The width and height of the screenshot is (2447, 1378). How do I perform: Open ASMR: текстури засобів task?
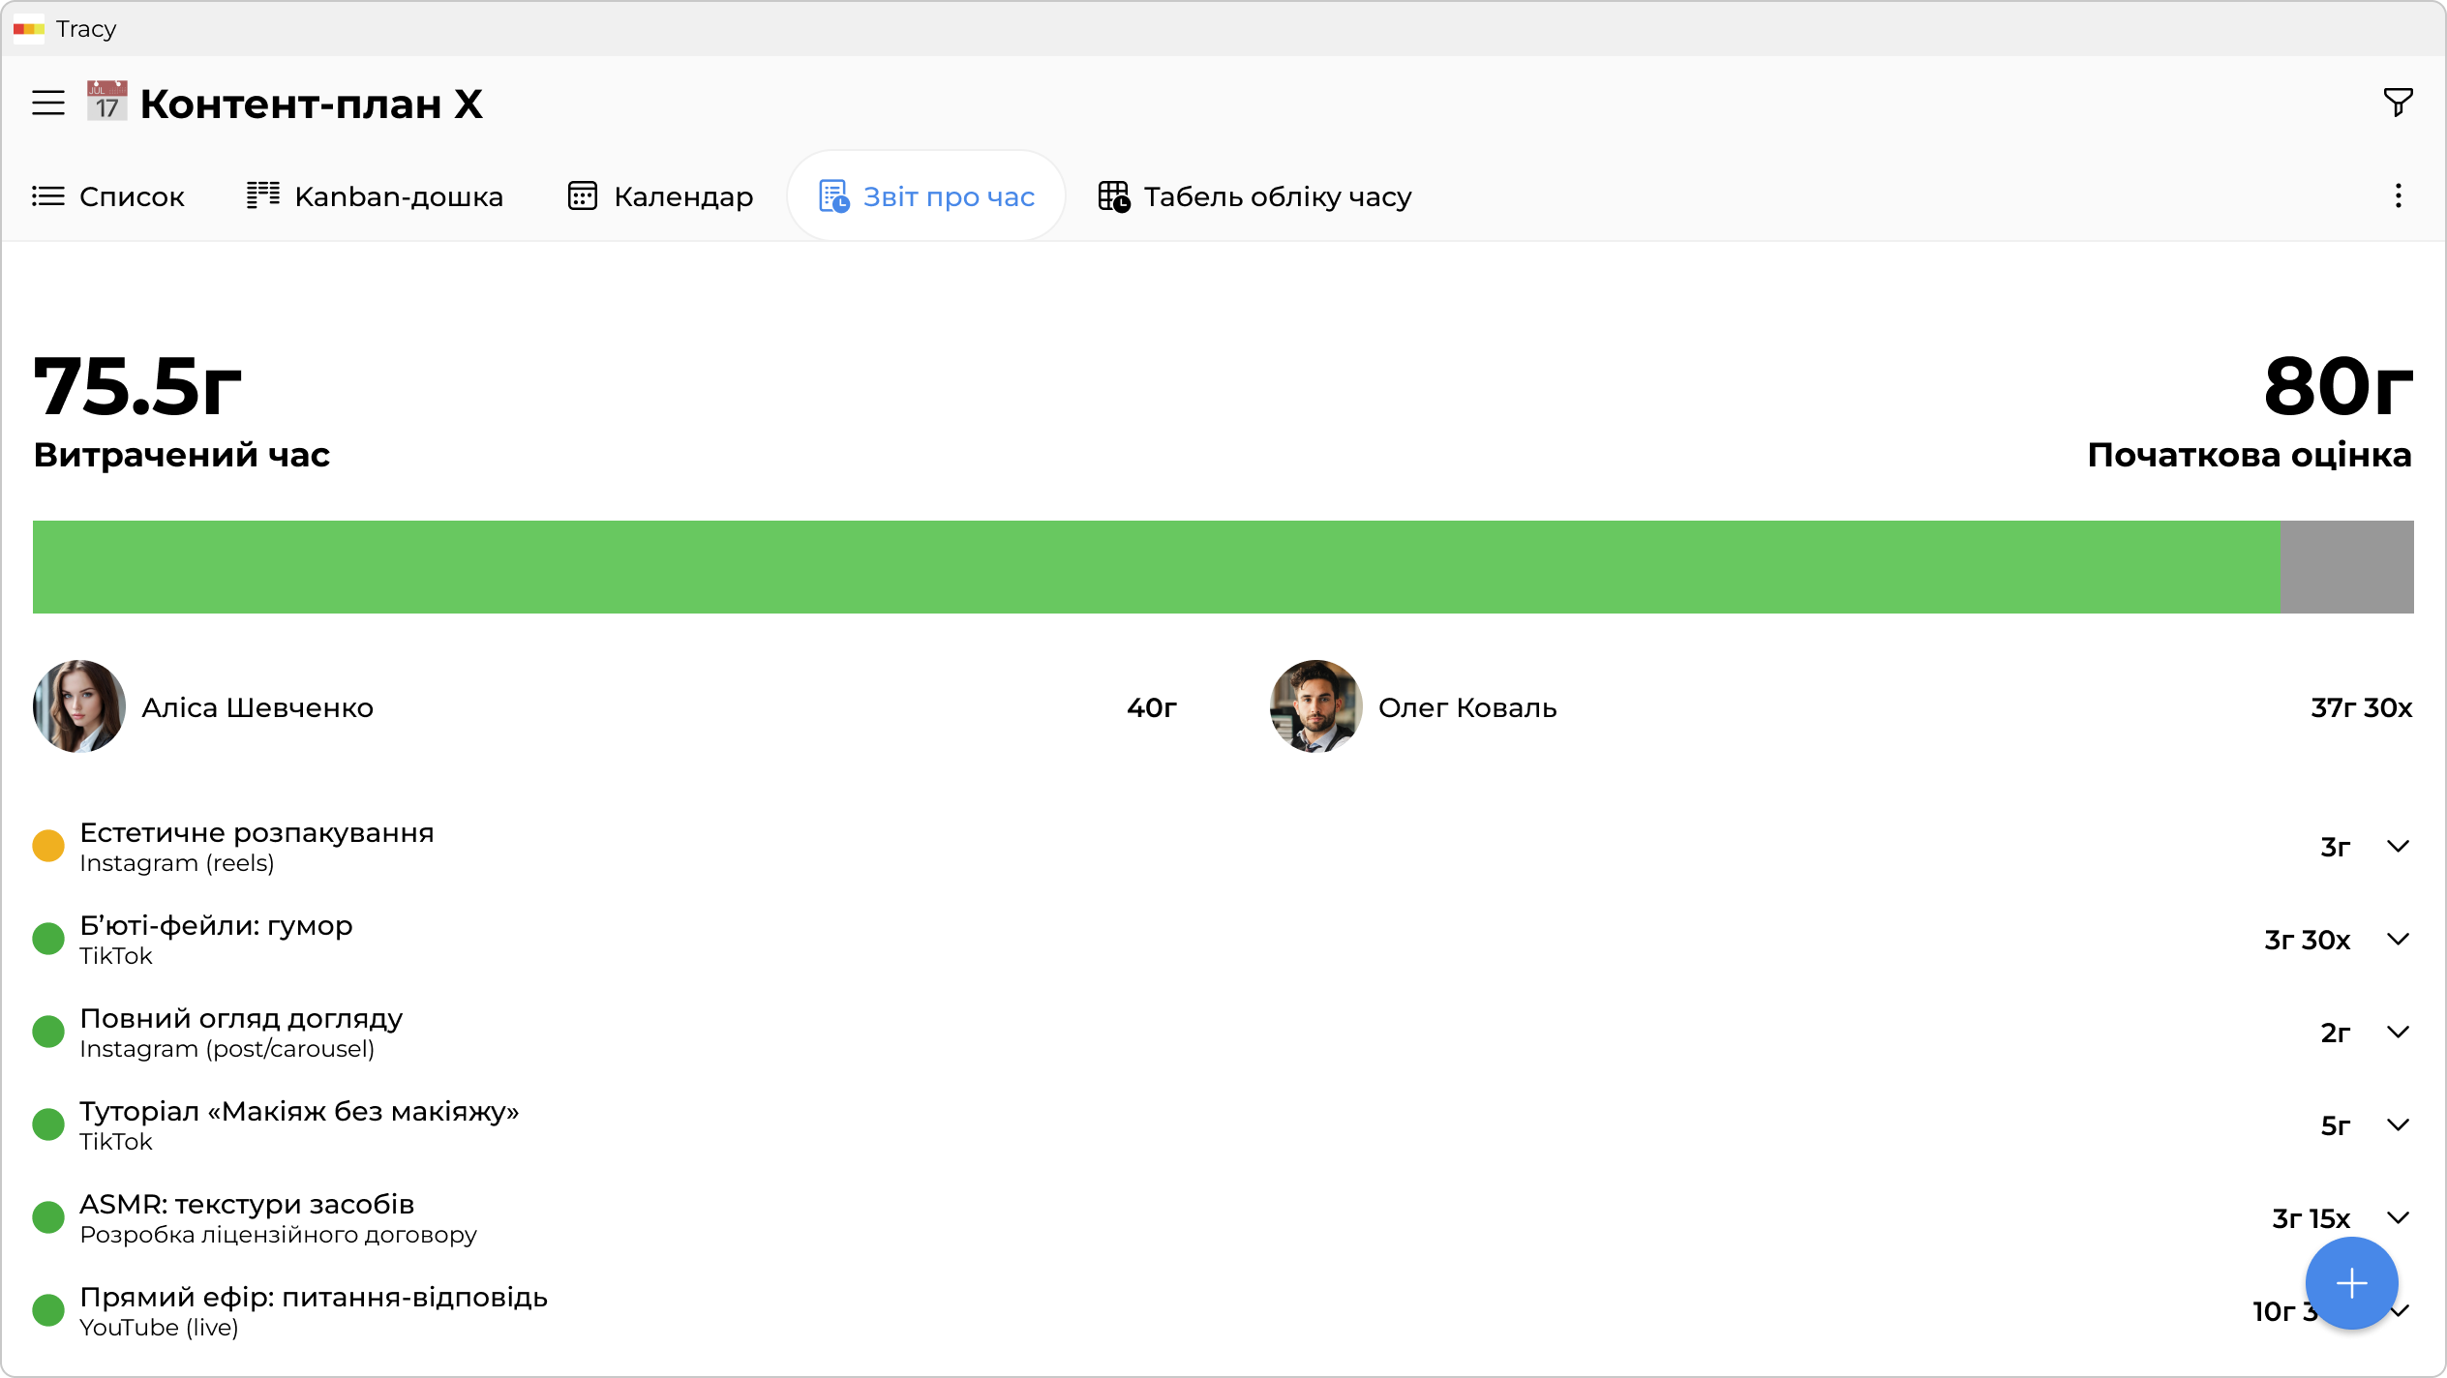247,1205
